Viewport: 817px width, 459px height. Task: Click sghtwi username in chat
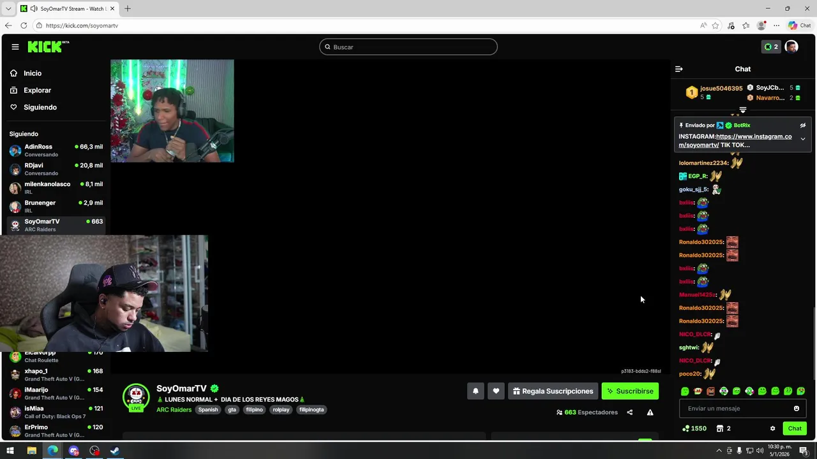click(x=689, y=347)
